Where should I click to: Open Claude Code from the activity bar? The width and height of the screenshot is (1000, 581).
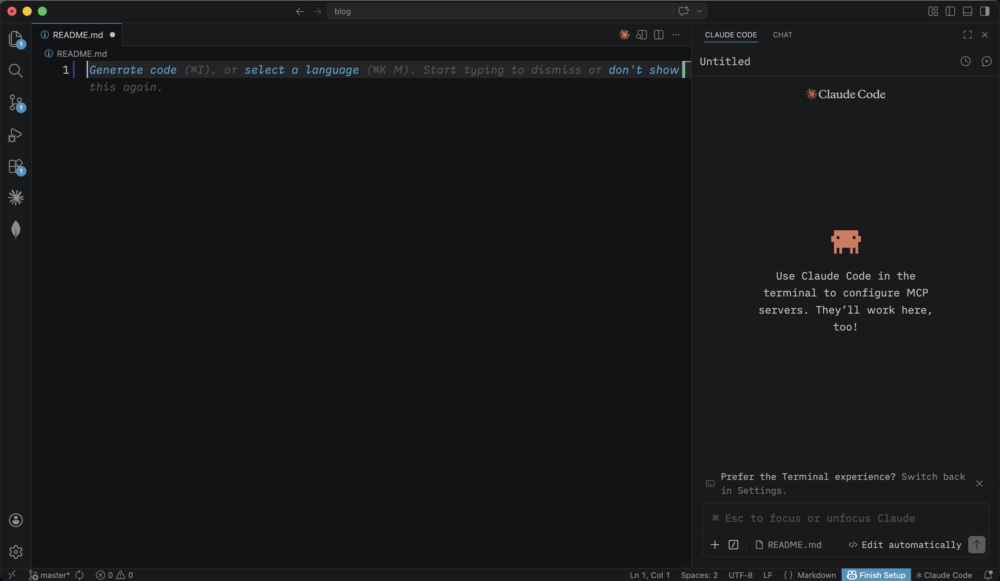click(x=16, y=198)
